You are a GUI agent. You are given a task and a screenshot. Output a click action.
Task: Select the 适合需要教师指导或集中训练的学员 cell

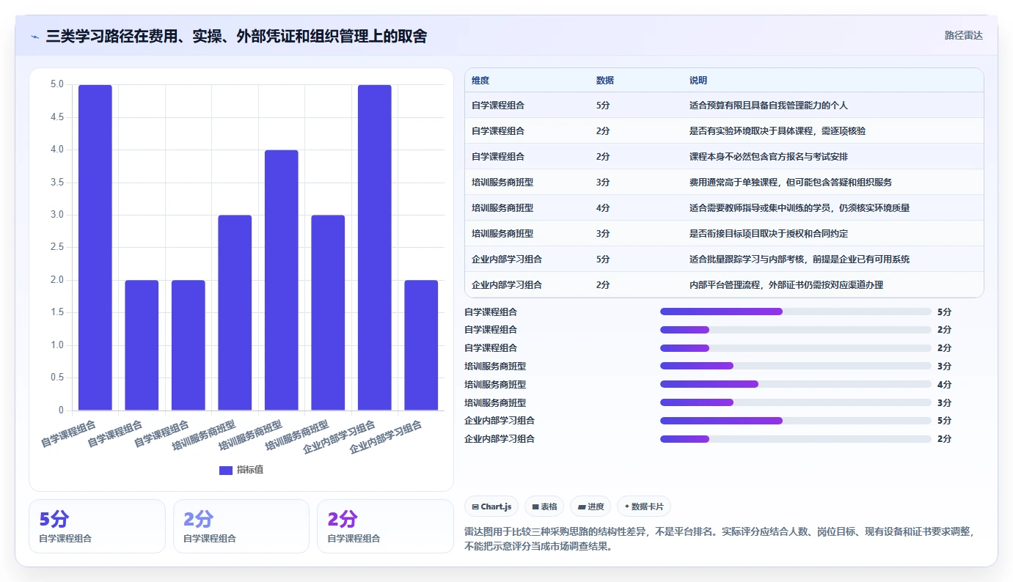800,208
